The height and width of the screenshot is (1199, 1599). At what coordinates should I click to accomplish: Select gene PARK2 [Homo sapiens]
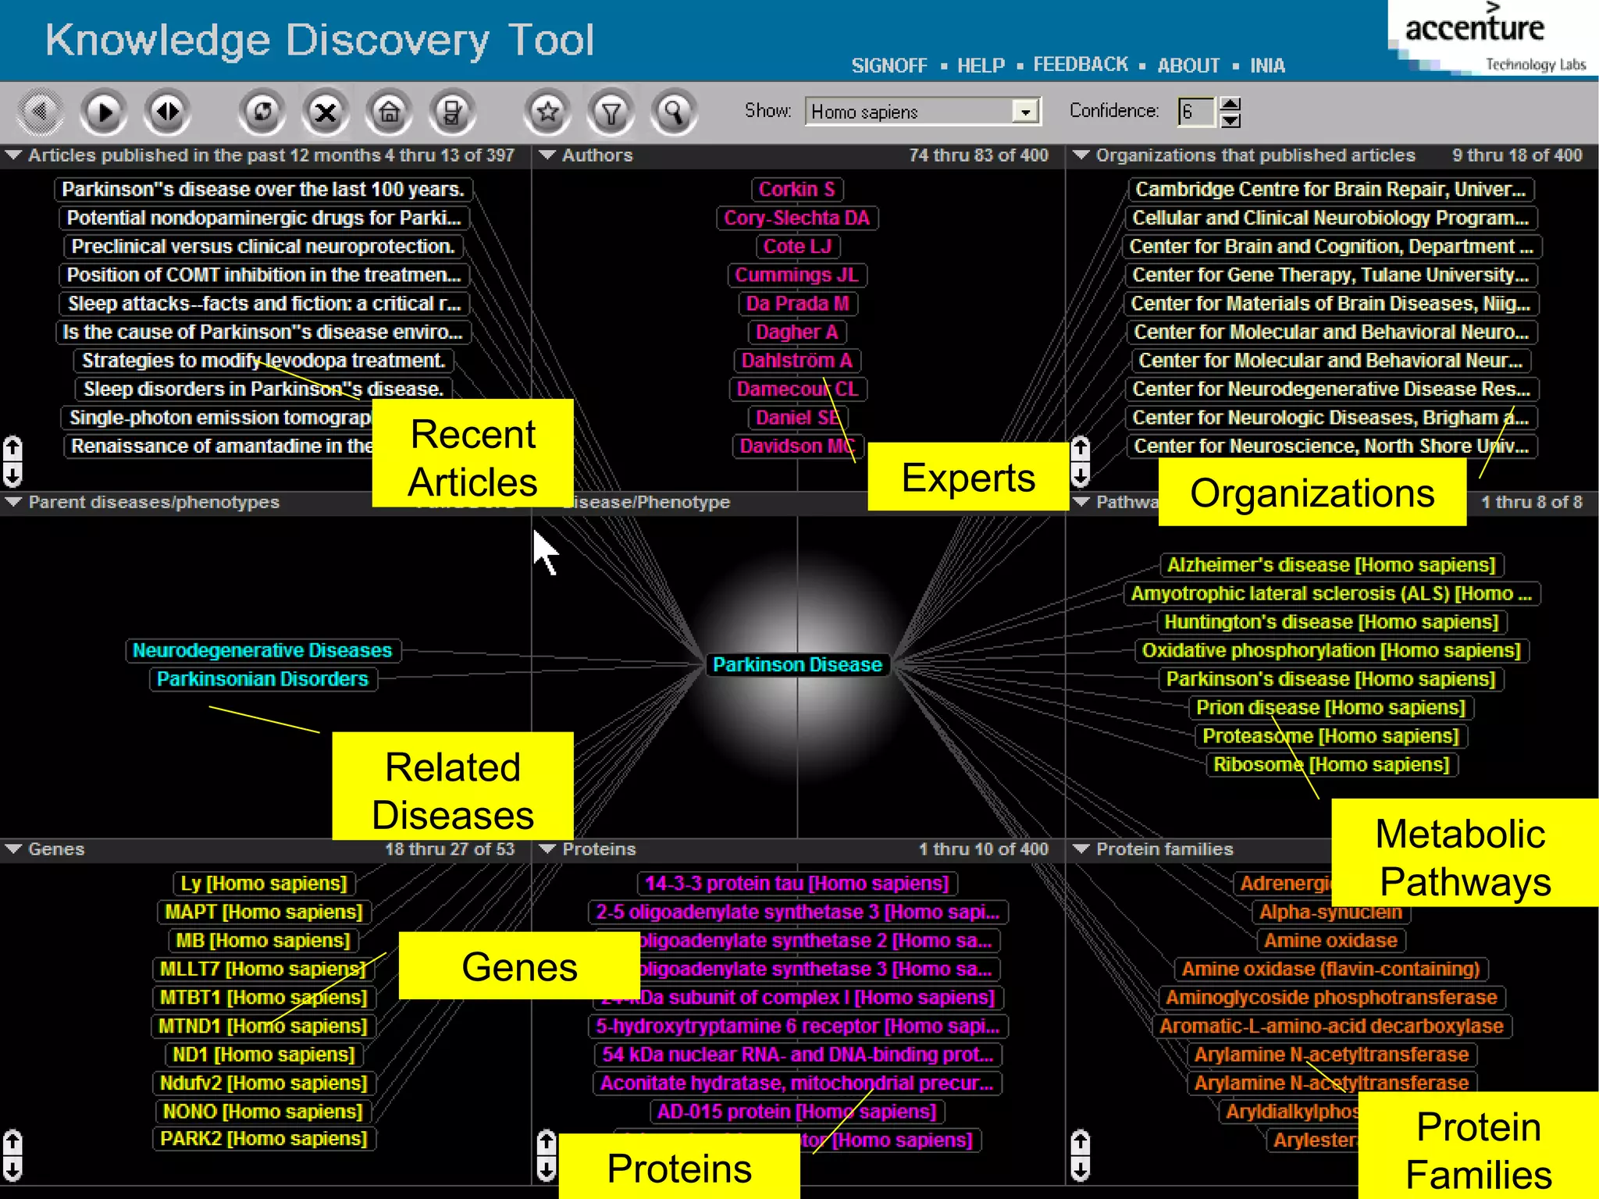(264, 1139)
